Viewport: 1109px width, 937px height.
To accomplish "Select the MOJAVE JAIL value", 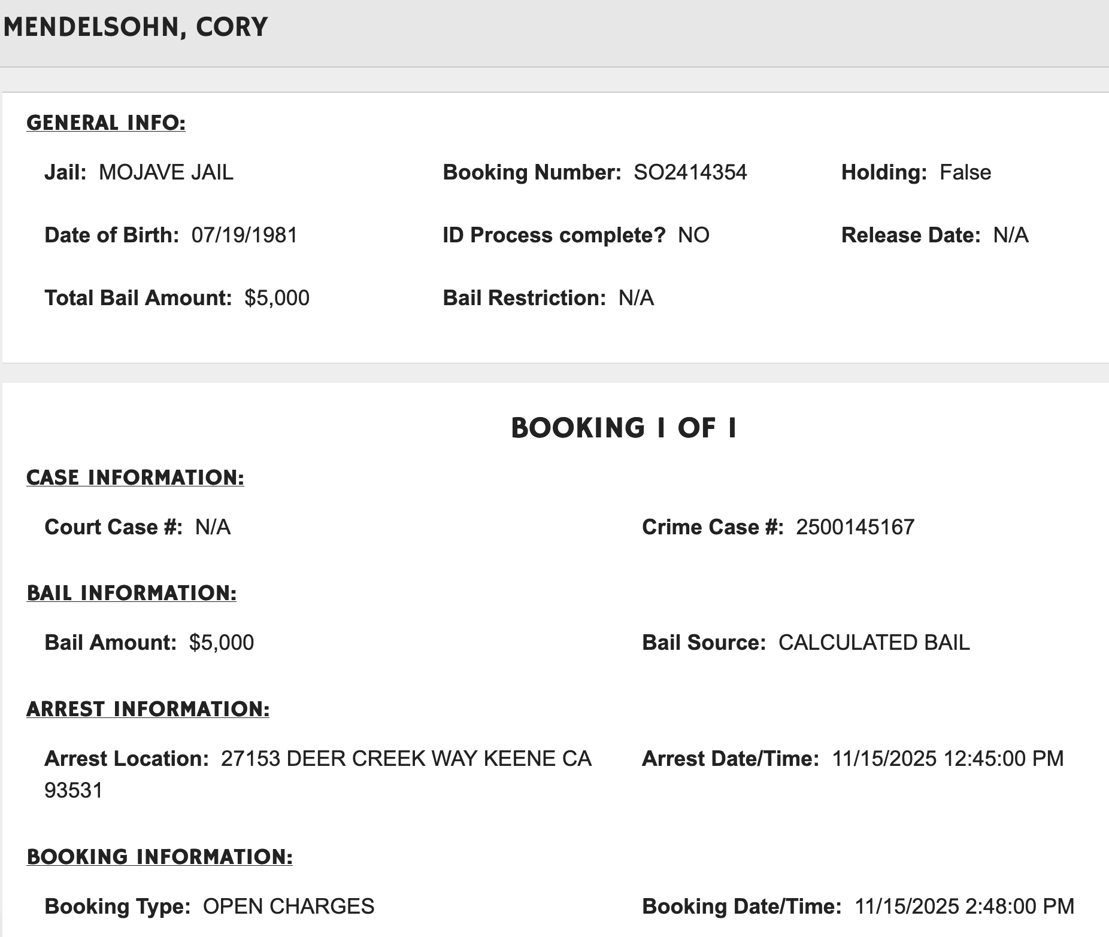I will tap(166, 172).
